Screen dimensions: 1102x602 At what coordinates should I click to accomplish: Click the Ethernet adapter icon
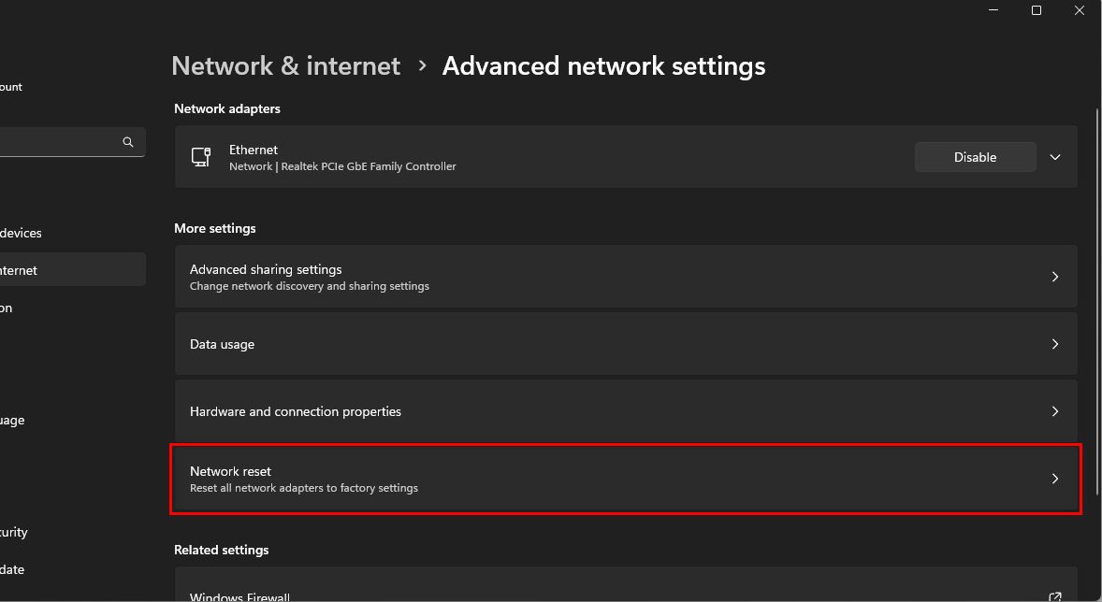[200, 157]
